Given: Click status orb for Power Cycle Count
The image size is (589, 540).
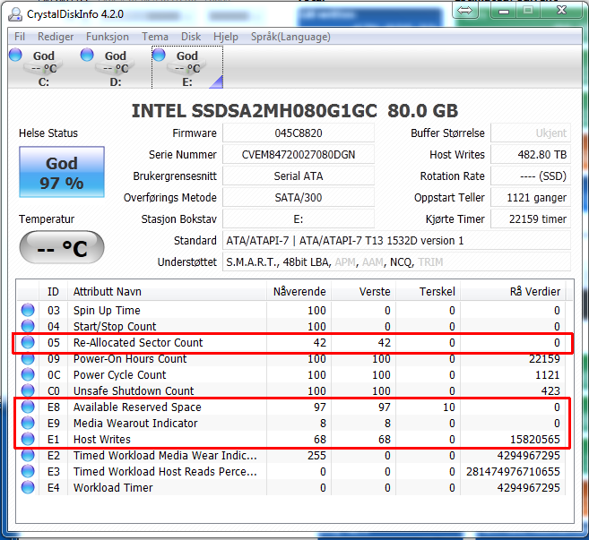Looking at the screenshot, I should coord(28,374).
